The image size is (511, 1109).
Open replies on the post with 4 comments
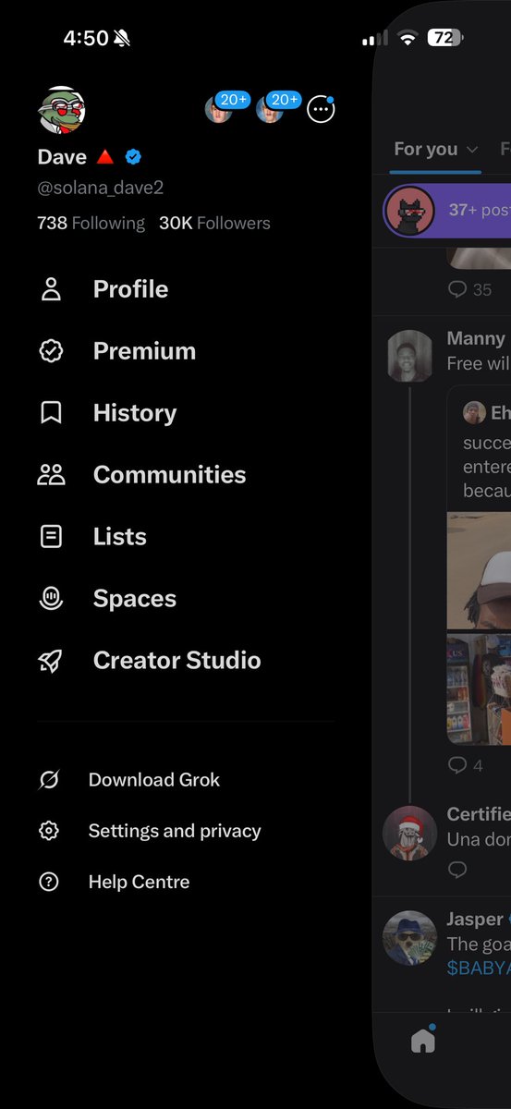point(465,765)
